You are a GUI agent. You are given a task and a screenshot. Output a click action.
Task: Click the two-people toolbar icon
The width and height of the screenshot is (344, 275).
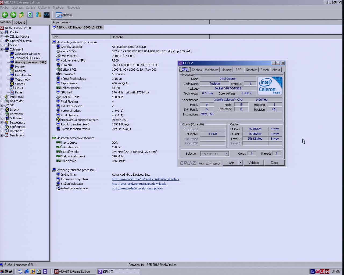coord(38,15)
